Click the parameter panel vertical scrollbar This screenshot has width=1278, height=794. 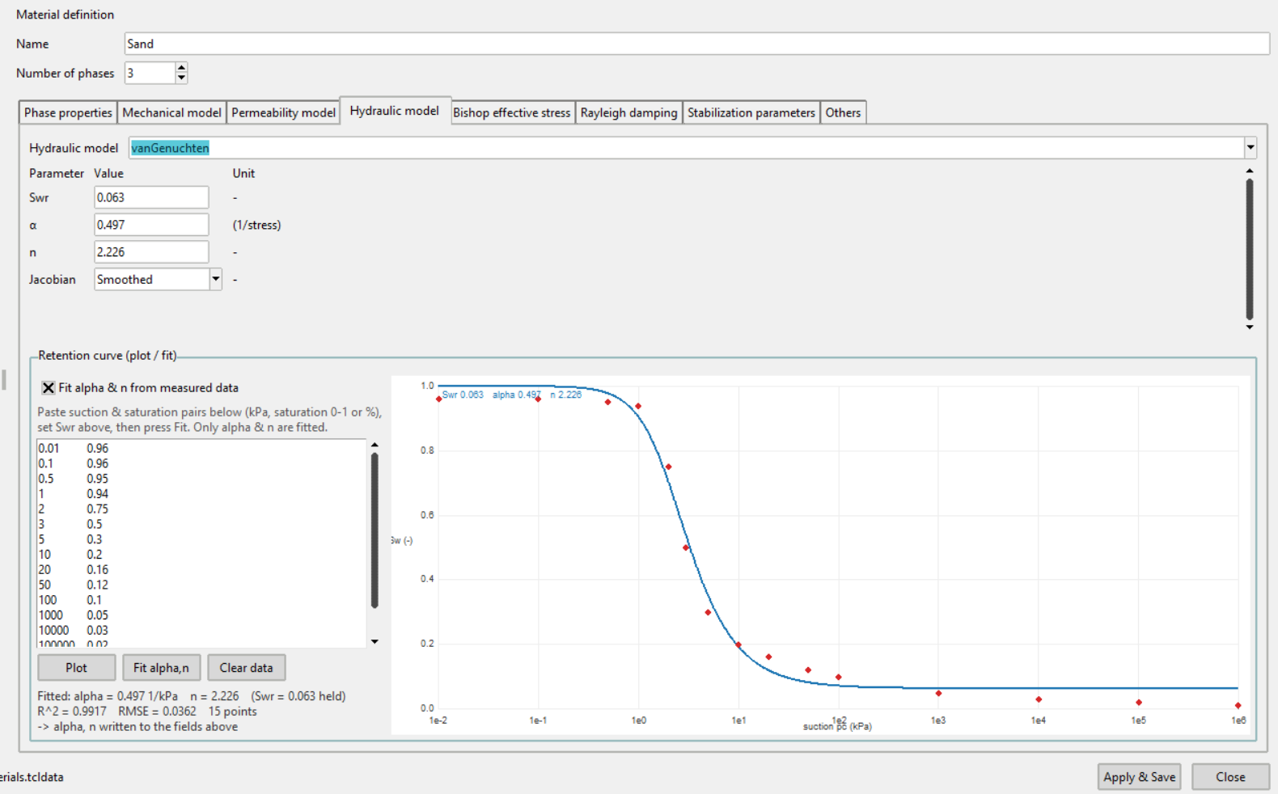1250,249
